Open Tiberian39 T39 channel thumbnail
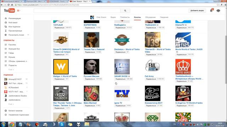The width and height of the screenshot is (227, 127). pos(153,40)
